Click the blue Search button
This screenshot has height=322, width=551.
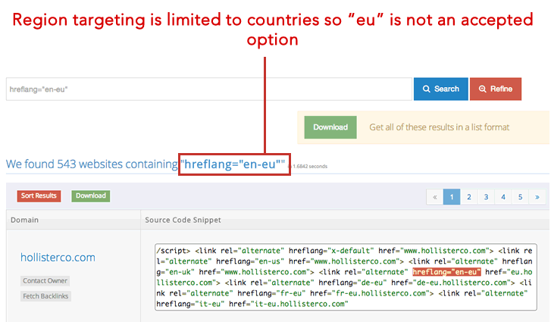coord(440,89)
